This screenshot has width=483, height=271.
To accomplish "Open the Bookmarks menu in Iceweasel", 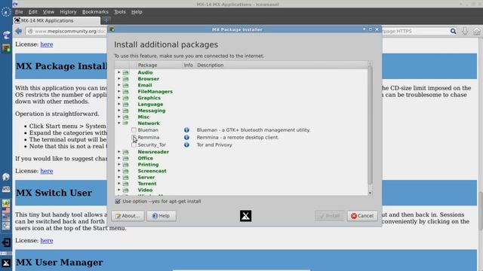I will pos(95,12).
